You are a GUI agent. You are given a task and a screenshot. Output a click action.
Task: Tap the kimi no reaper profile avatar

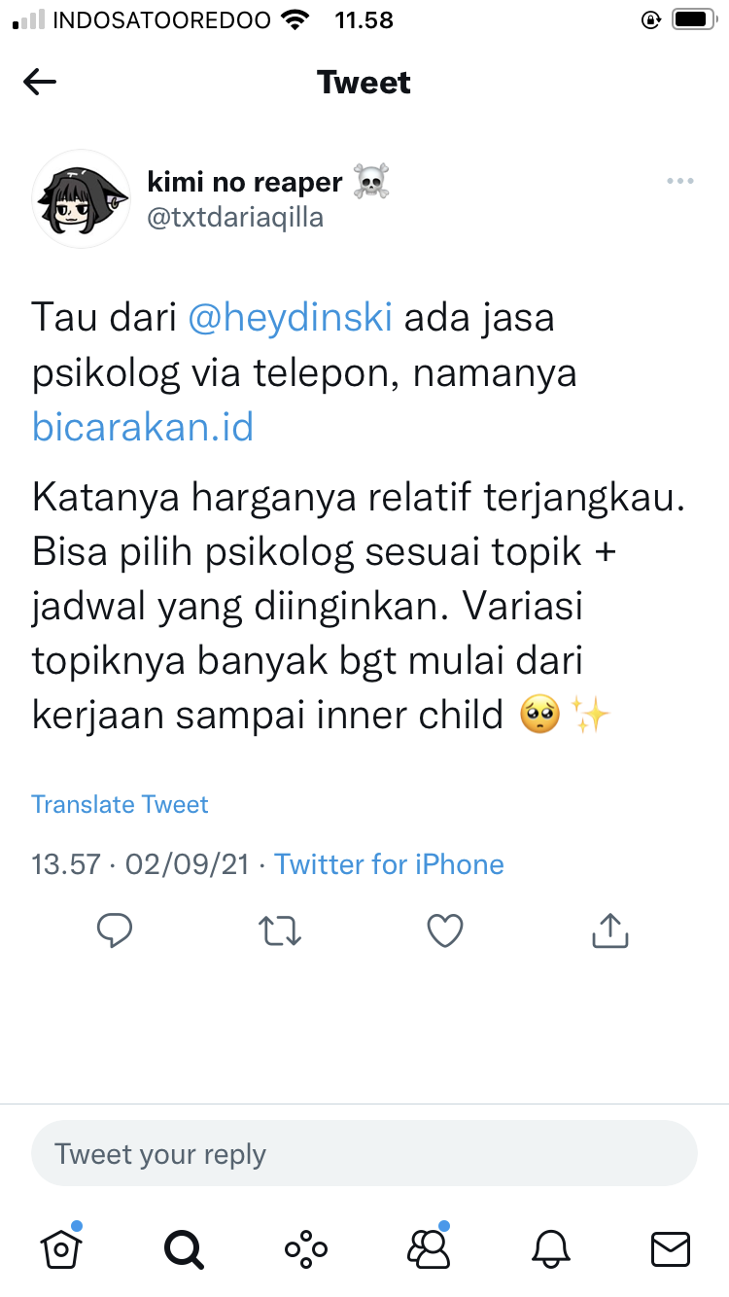point(82,199)
